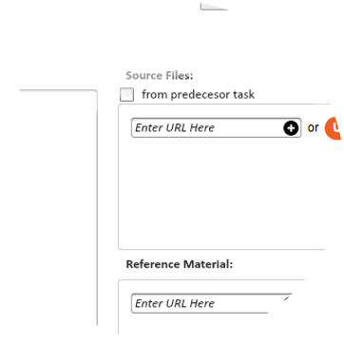Click inside the empty left side panel
This screenshot has height=344, width=344.
(x=57, y=206)
